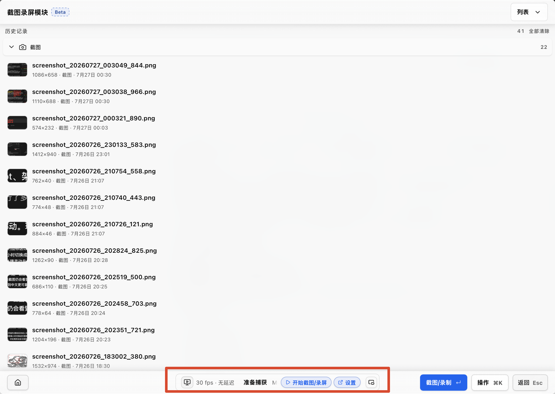The width and height of the screenshot is (555, 394).
Task: Open 设置 from the capture bar
Action: tap(347, 382)
